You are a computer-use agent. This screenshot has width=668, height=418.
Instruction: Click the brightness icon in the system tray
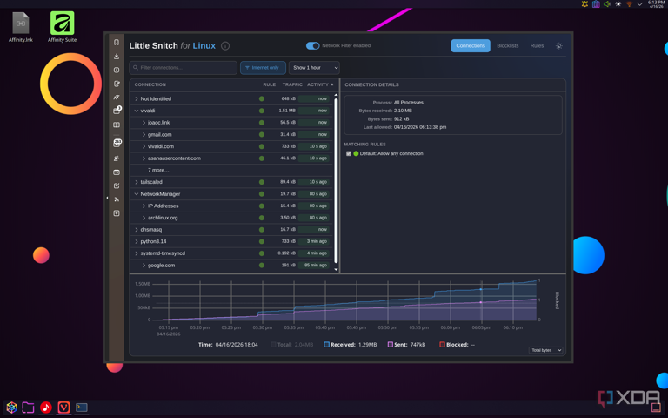(x=618, y=3)
